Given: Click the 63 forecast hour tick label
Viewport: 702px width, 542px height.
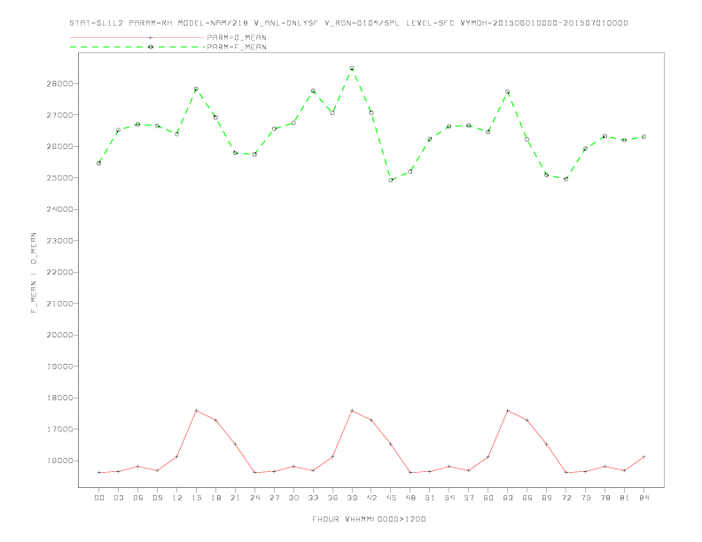Looking at the screenshot, I should pos(508,498).
